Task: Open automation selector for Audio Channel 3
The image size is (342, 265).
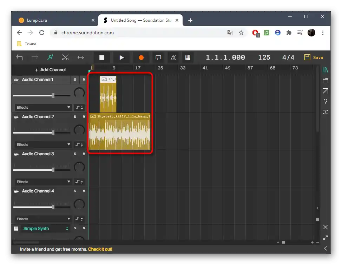Action: (79, 182)
